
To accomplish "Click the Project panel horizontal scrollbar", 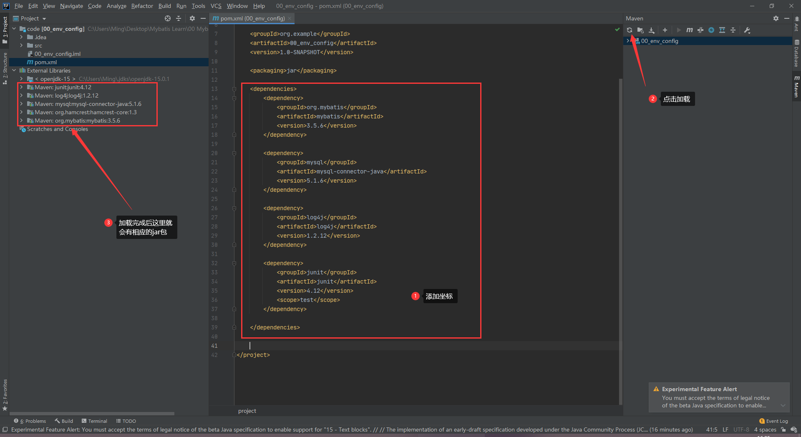I will coord(92,414).
